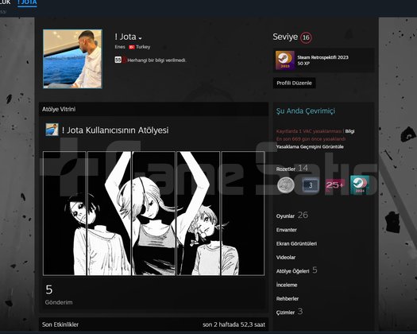Click the silver coin badge icon
This screenshot has height=334, width=417.
286,184
